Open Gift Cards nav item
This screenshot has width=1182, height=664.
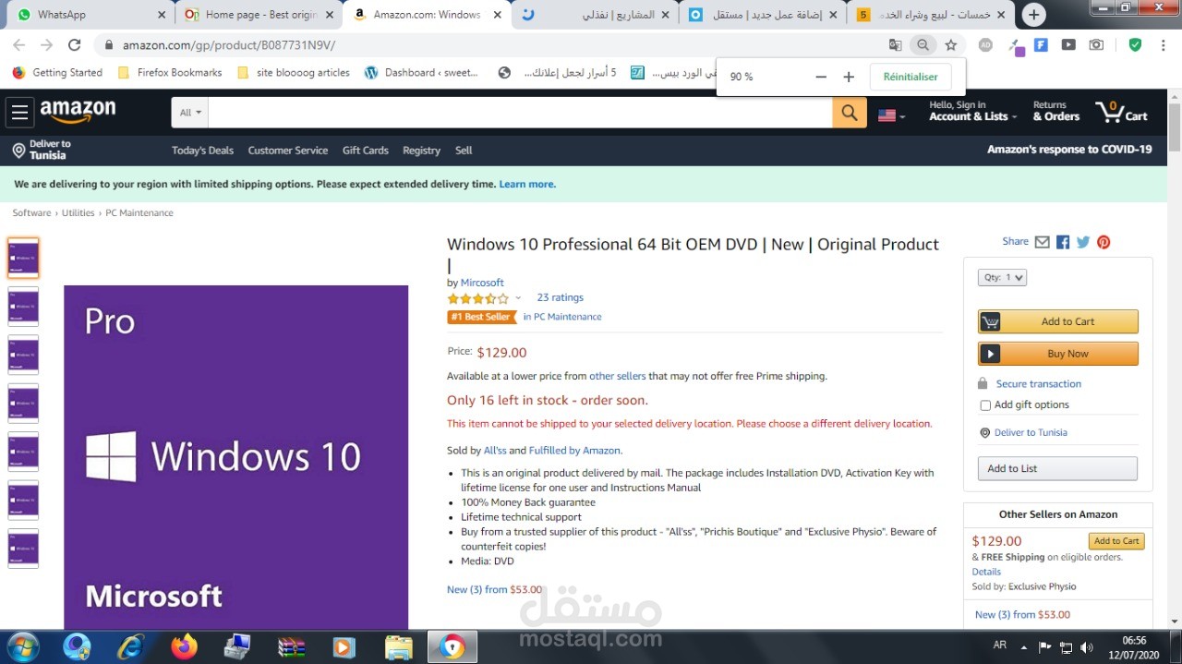366,151
